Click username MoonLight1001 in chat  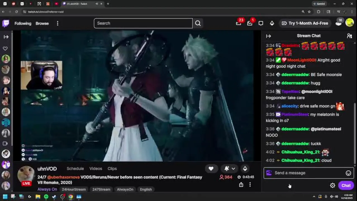point(301,60)
